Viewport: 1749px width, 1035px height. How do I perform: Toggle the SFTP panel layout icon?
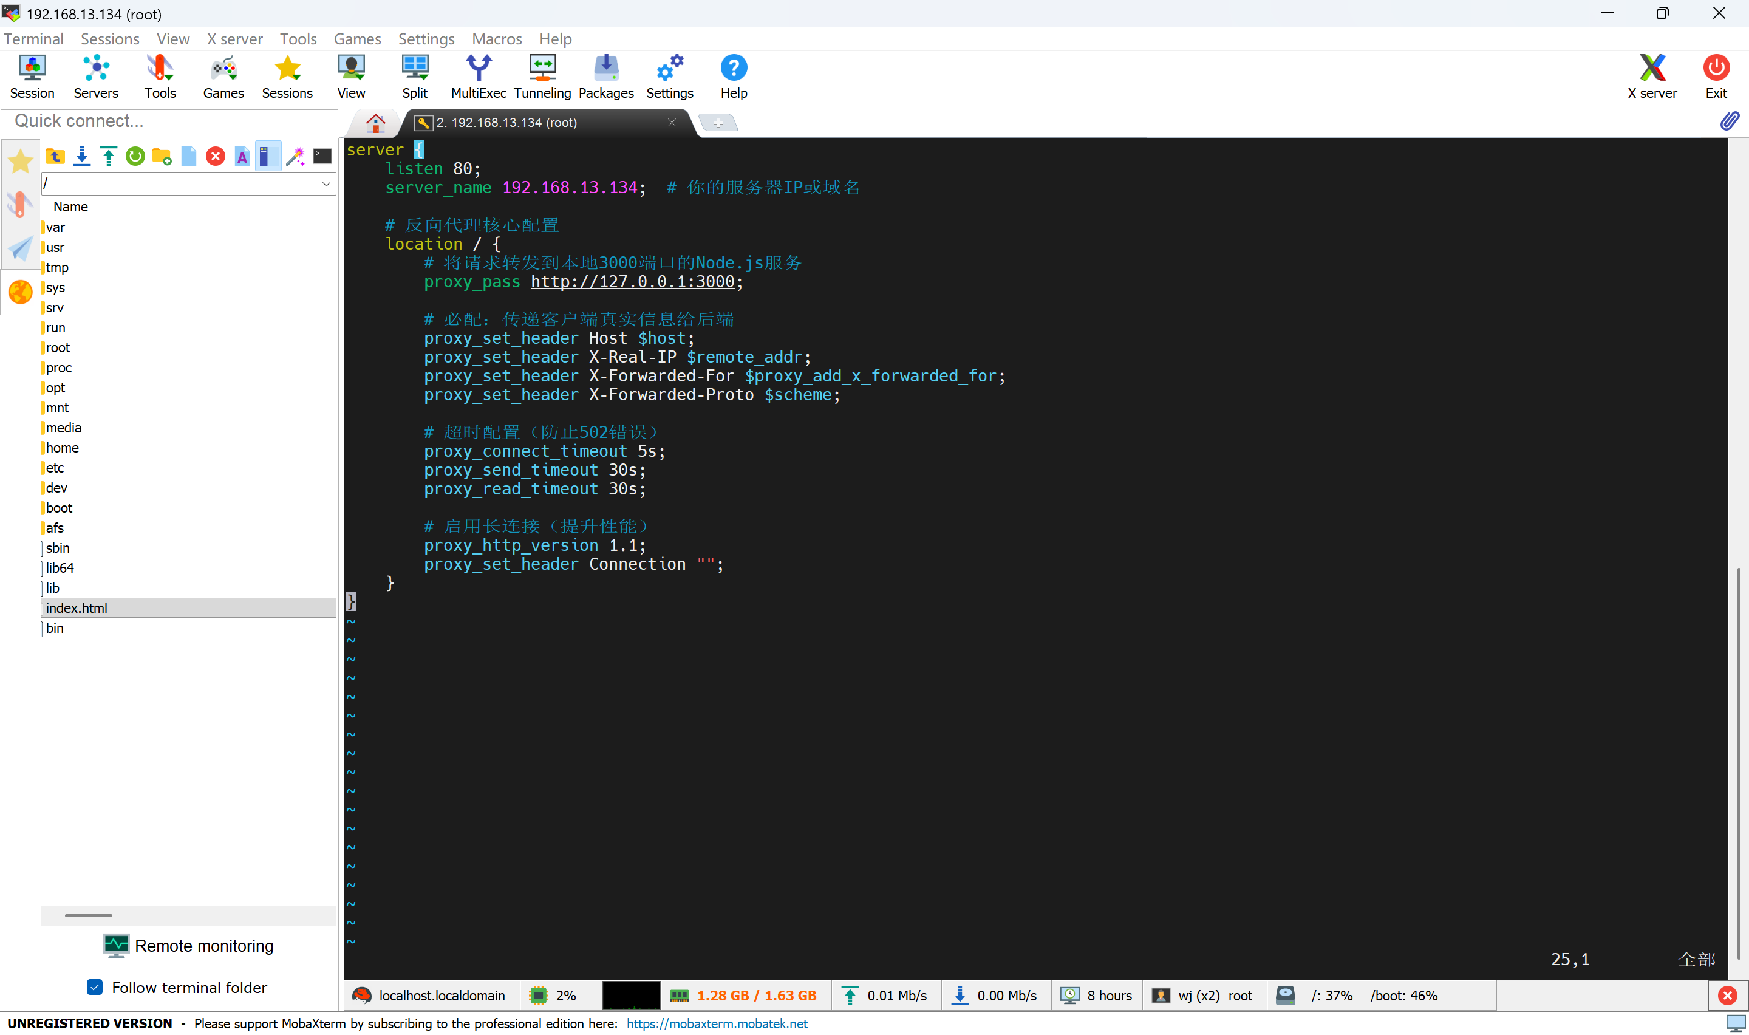(268, 156)
